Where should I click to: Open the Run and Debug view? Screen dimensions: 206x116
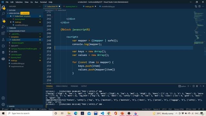[3, 27]
